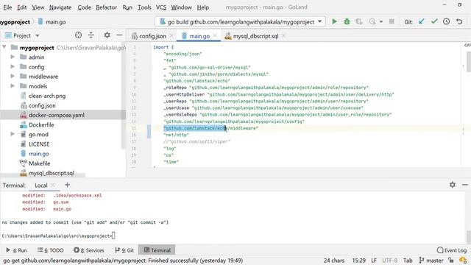Expand the config folder
This screenshot has height=265, width=471.
(13, 66)
